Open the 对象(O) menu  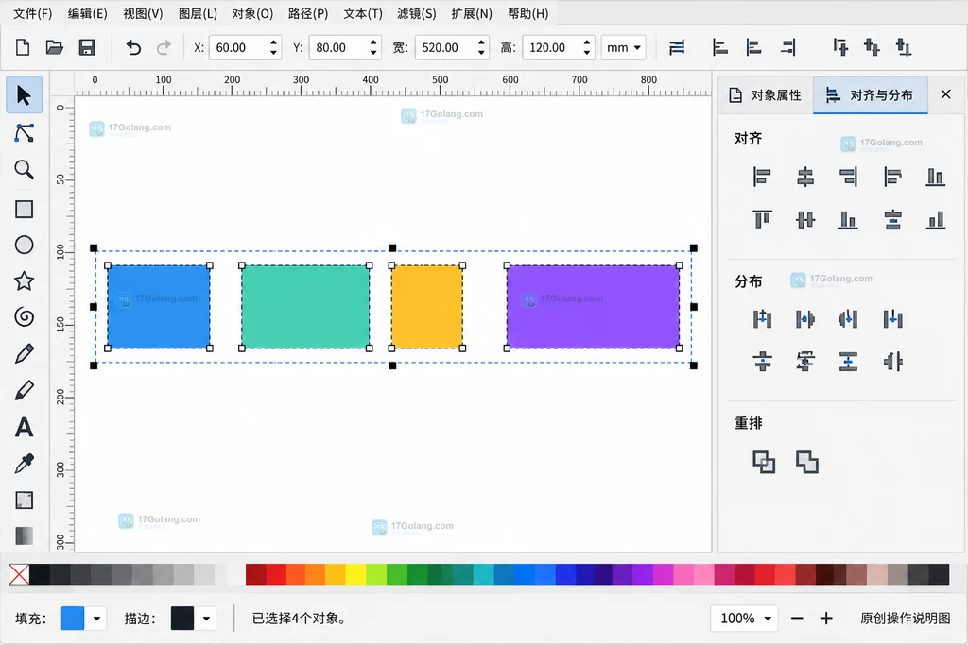[x=252, y=13]
